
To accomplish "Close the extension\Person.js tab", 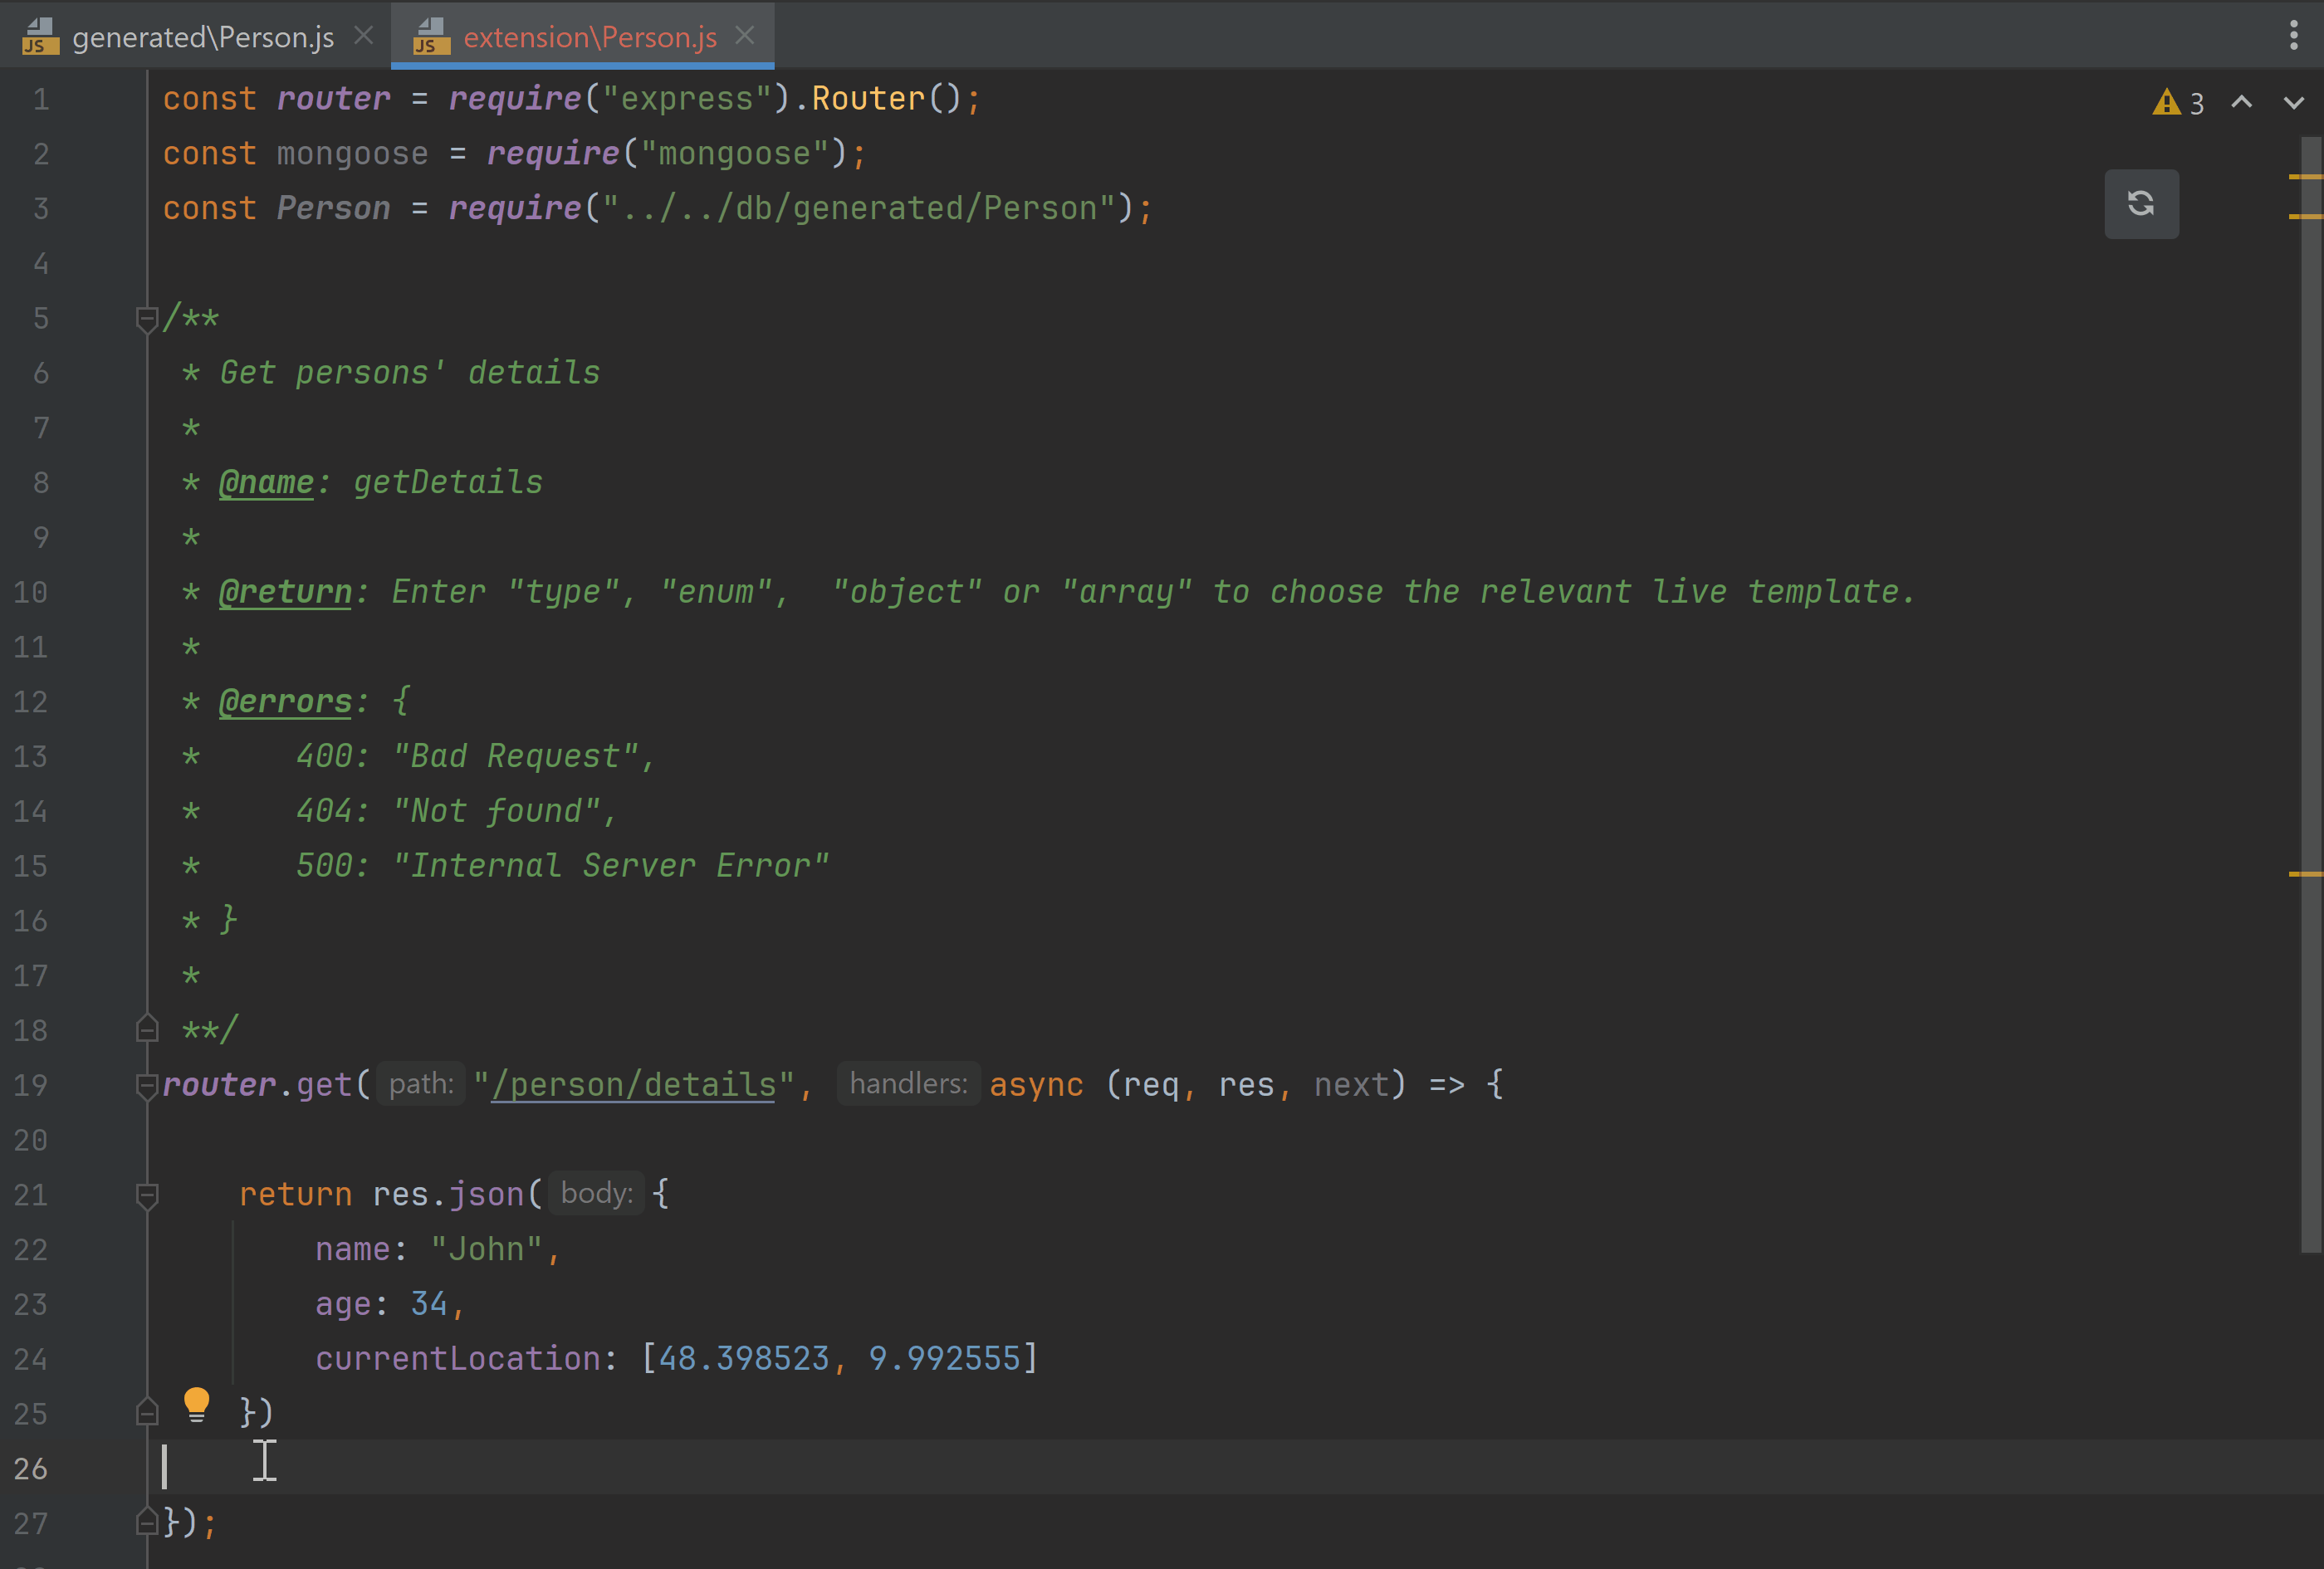I will (x=745, y=36).
